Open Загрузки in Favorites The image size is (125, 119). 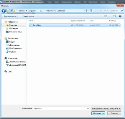pyautogui.click(x=13, y=25)
